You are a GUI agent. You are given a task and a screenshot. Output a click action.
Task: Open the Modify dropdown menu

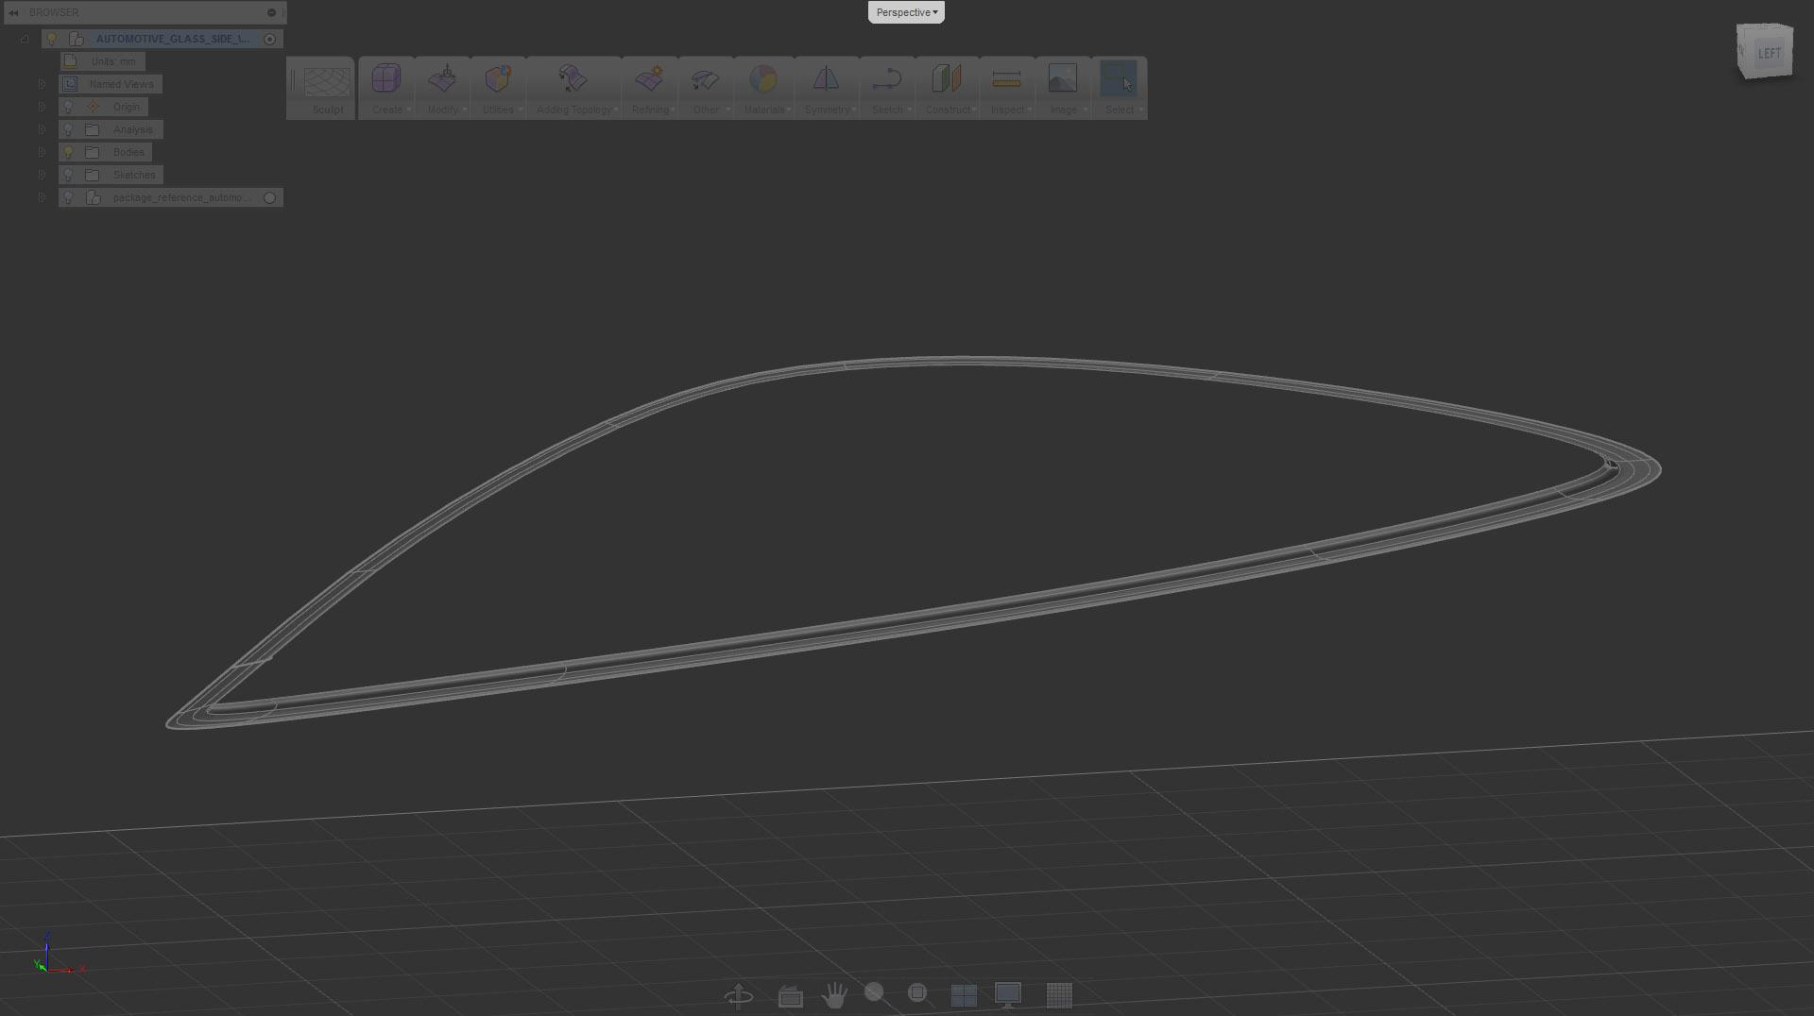[446, 110]
